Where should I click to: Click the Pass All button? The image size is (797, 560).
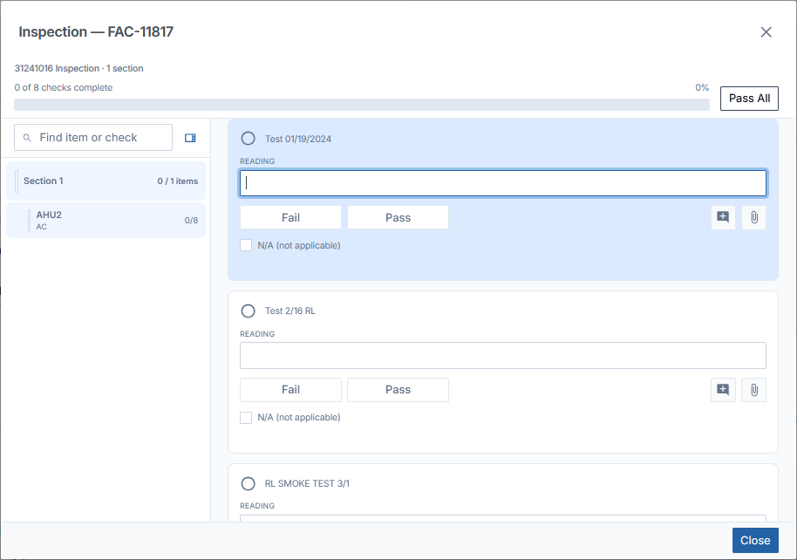pos(749,99)
